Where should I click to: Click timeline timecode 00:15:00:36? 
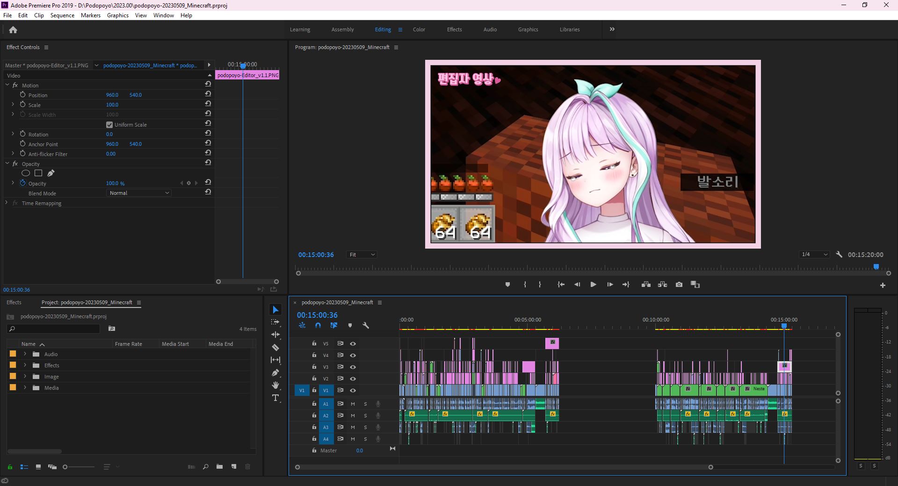[x=317, y=315]
